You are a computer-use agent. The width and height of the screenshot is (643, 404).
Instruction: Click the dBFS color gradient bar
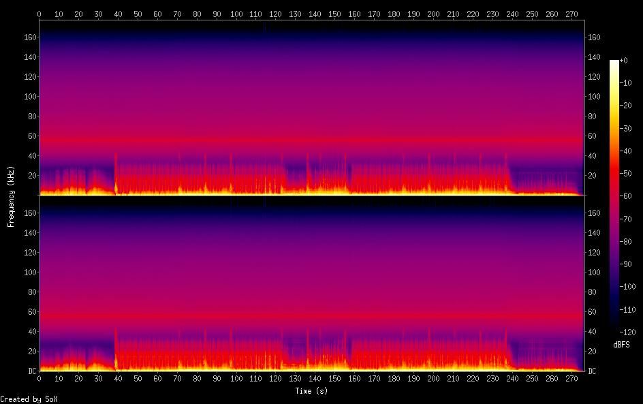614,196
